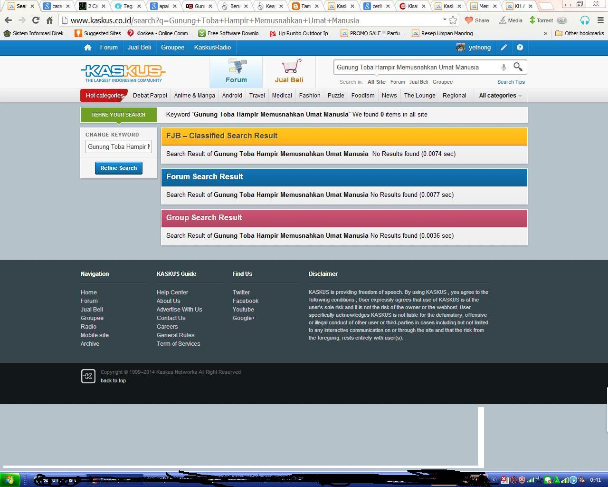
Task: Click the pencil create-post icon
Action: 503,48
